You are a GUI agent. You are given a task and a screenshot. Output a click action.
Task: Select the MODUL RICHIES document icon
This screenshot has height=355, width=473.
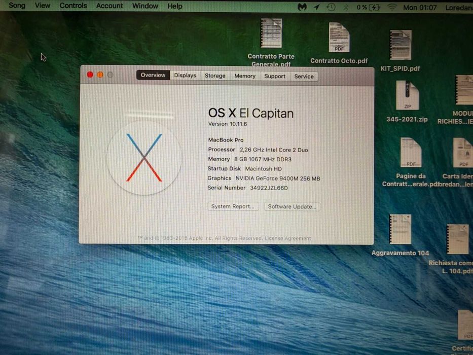pyautogui.click(x=464, y=90)
